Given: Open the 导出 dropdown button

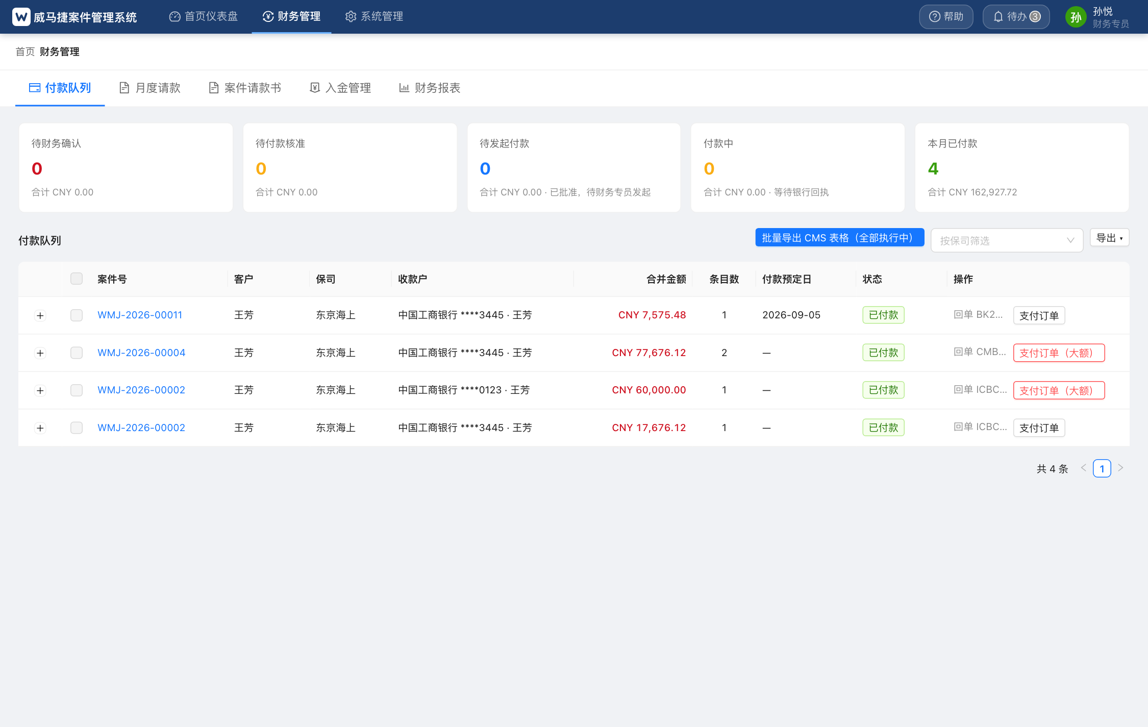Looking at the screenshot, I should click(x=1109, y=238).
